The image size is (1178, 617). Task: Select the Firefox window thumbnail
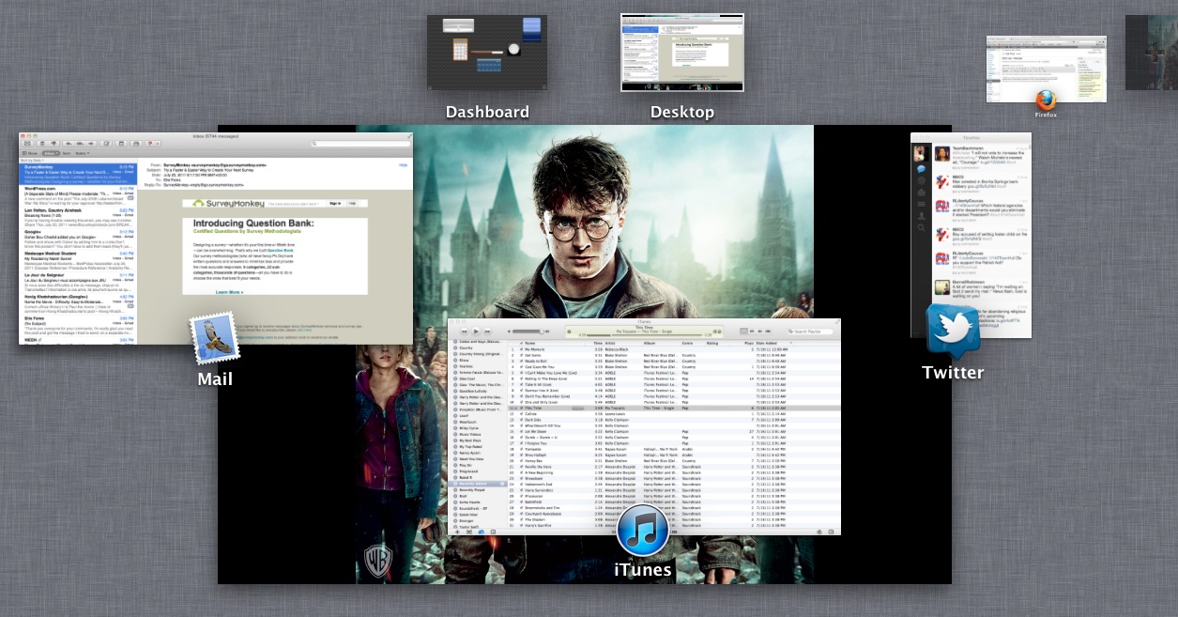[1046, 69]
